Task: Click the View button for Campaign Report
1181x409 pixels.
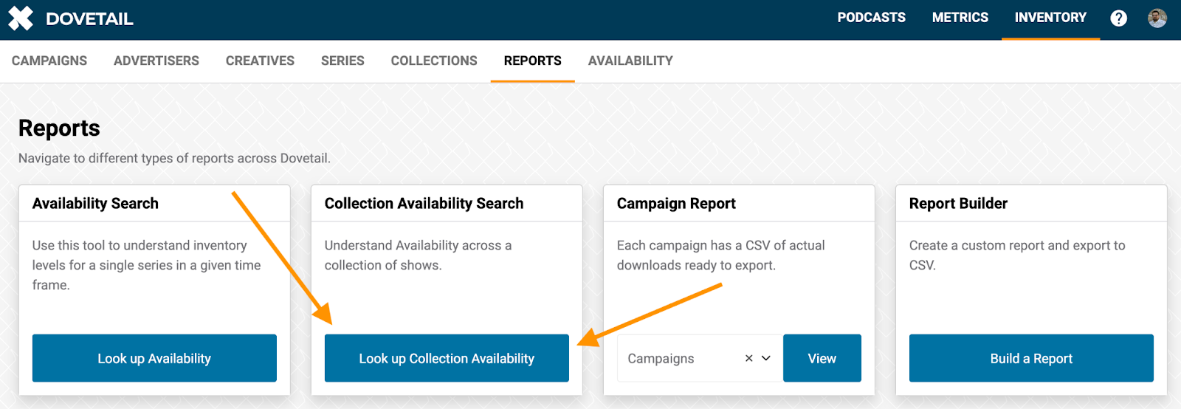Action: pos(822,358)
